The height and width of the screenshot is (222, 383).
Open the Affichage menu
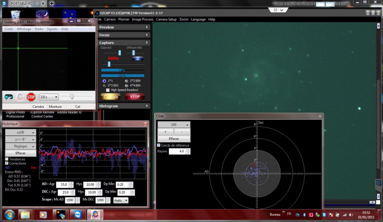[24, 29]
